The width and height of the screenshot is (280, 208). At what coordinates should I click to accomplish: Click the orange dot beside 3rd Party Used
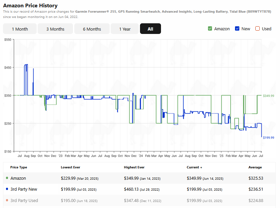coord(7,200)
